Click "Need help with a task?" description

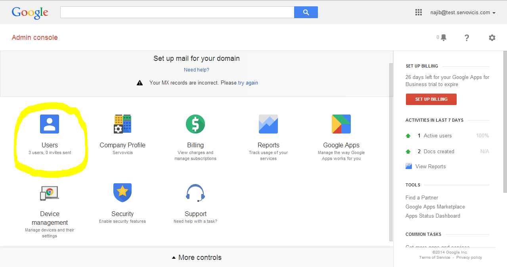195,221
